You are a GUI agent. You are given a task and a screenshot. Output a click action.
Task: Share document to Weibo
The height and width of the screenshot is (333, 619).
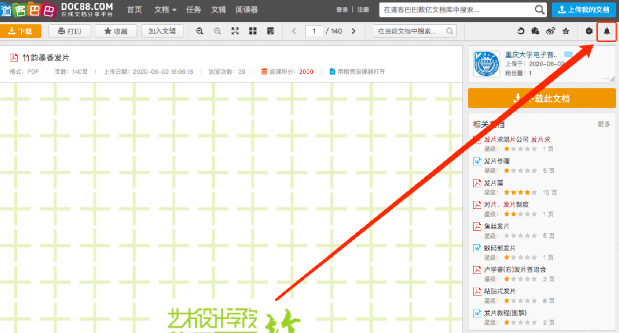550,31
